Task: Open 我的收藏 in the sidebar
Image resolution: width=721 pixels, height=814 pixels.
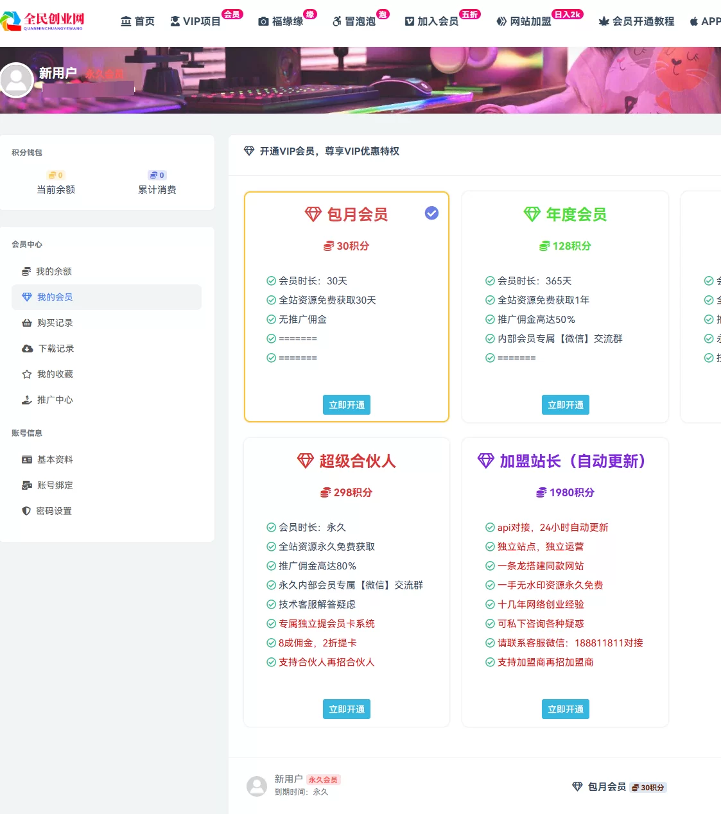Action: [107, 374]
